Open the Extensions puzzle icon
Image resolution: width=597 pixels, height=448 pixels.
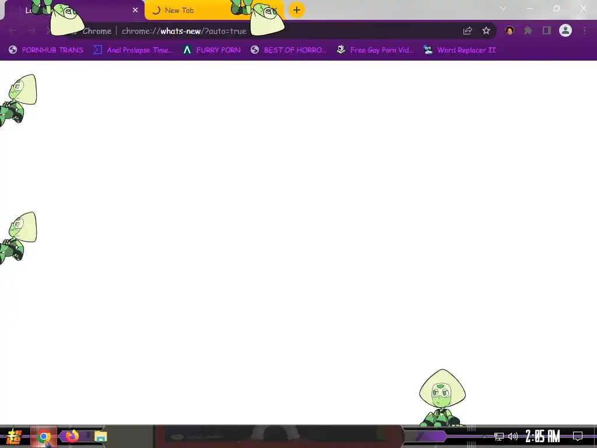point(528,31)
